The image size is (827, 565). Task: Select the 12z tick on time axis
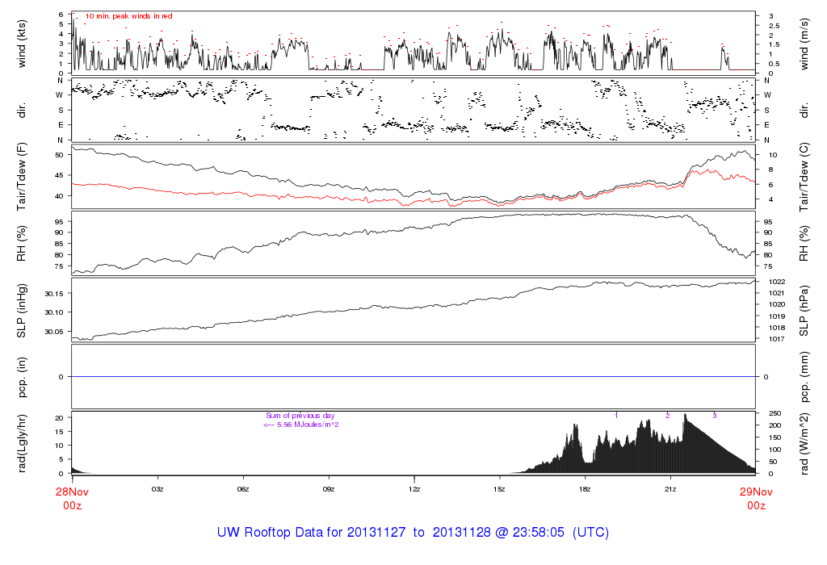(x=414, y=489)
